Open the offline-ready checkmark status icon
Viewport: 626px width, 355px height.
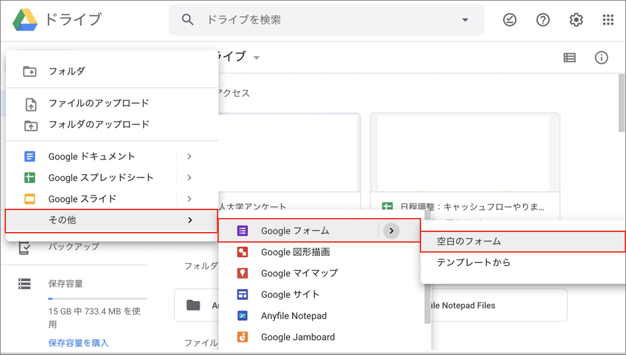coord(510,19)
